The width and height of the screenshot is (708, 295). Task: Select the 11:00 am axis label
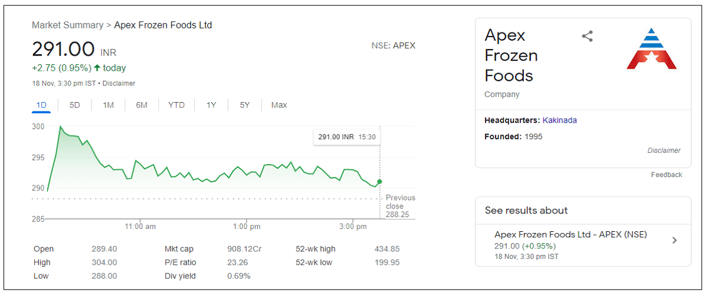[140, 227]
